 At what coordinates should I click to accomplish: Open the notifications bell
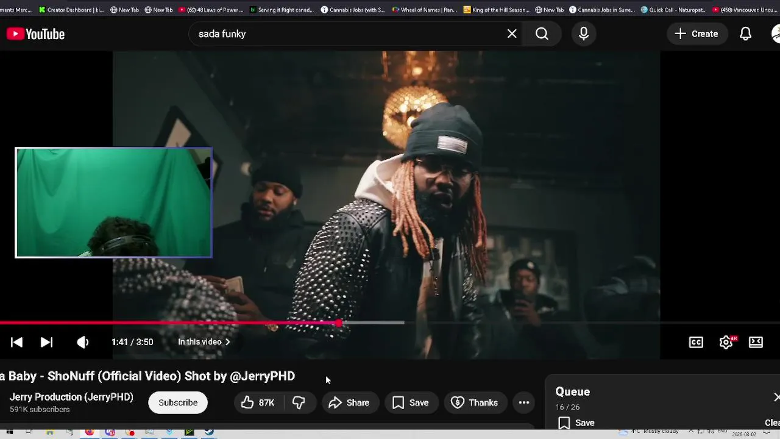(x=745, y=34)
